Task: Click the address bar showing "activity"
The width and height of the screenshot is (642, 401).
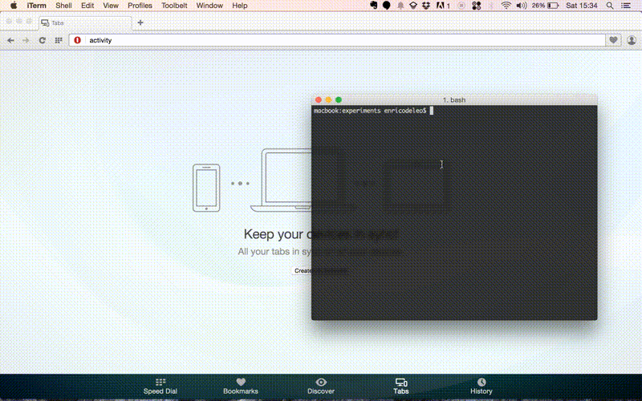Action: [337, 40]
